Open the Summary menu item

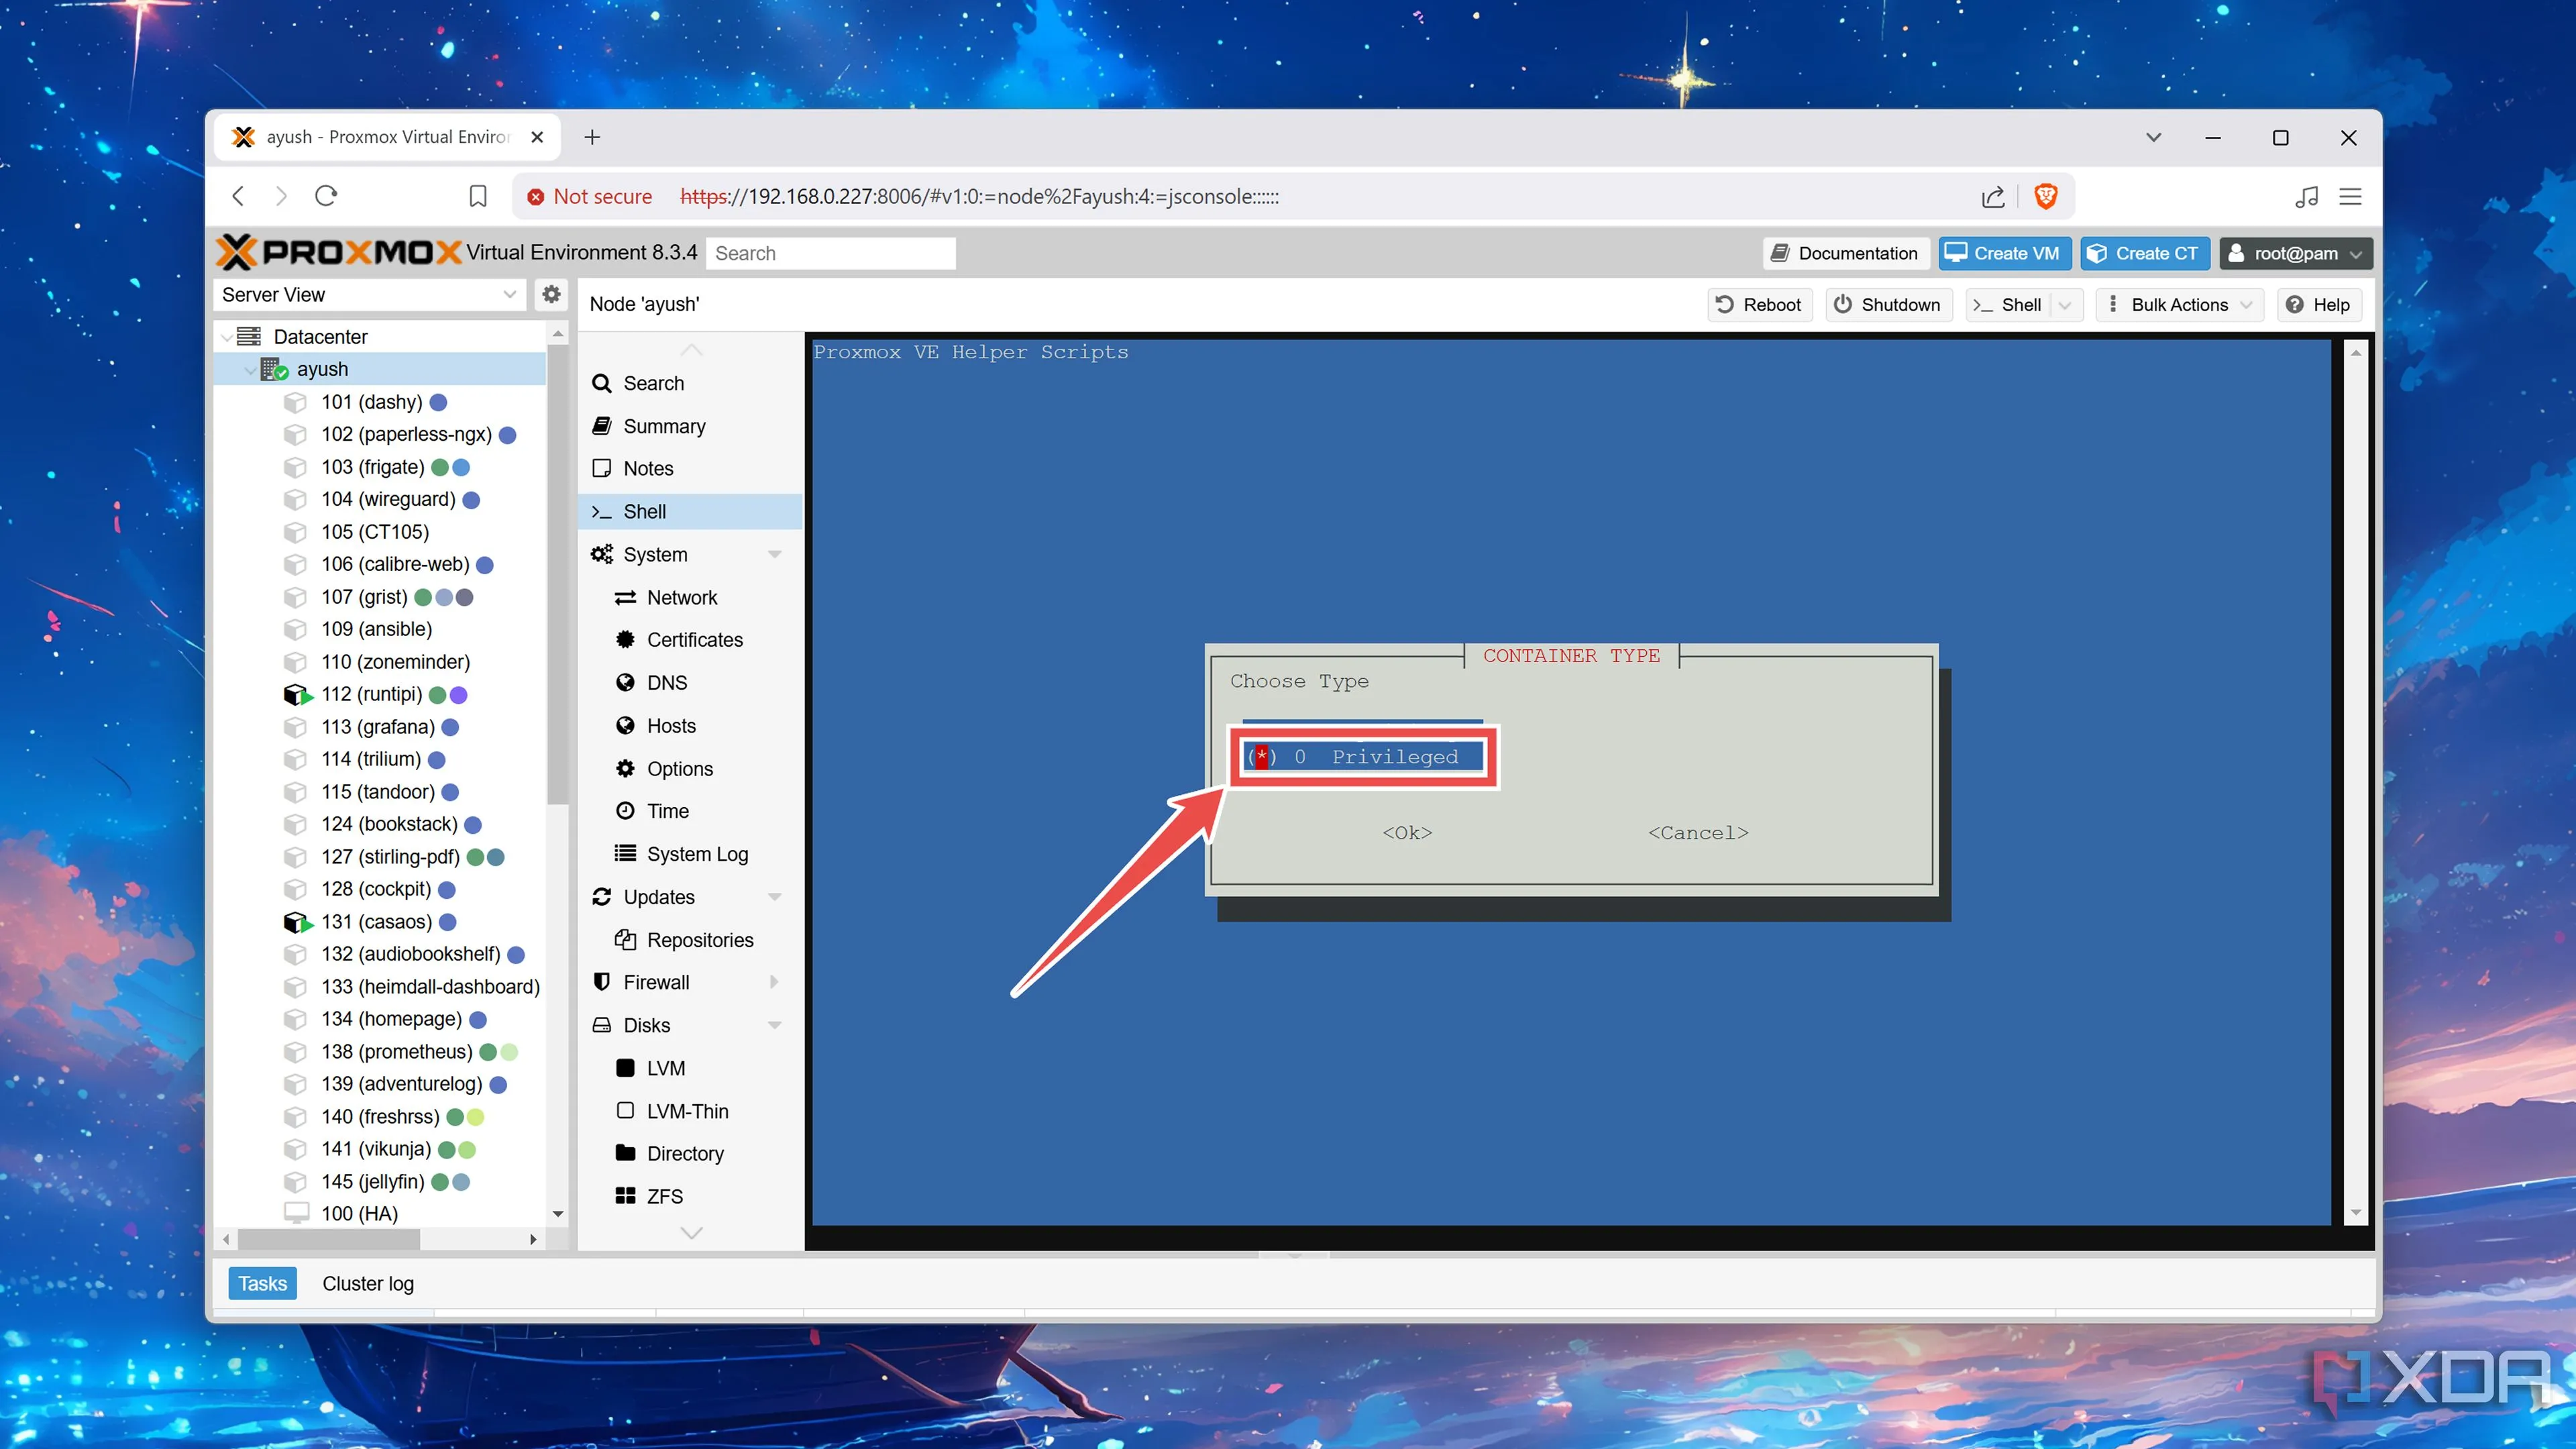[x=664, y=426]
